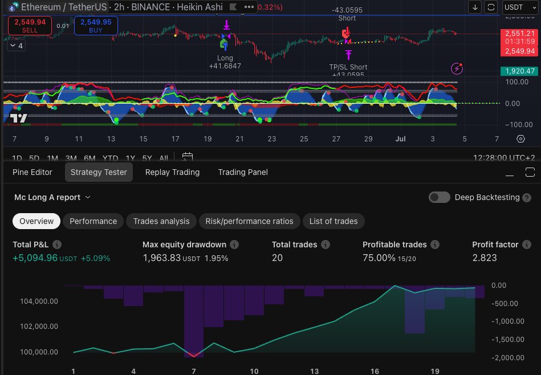Click the 12:28:00 UTC+2 timezone selector
The height and width of the screenshot is (375, 541).
click(504, 158)
